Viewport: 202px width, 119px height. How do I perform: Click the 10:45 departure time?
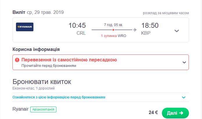77,26
